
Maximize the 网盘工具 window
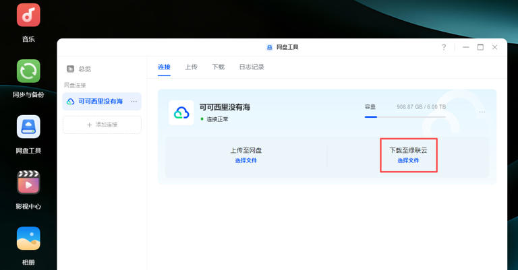480,47
